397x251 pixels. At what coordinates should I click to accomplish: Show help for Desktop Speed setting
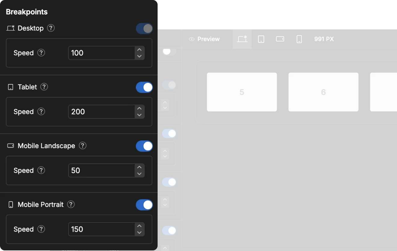point(41,53)
